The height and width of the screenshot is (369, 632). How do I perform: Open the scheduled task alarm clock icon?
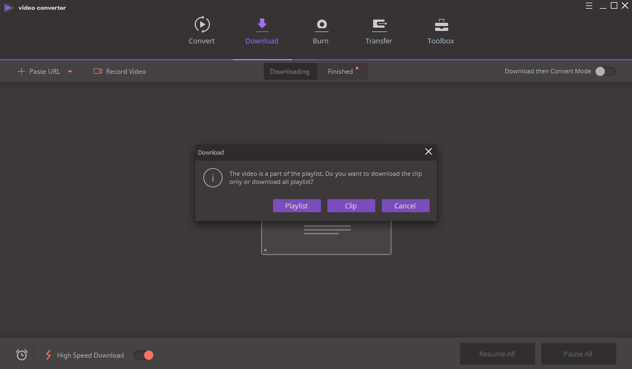tap(21, 354)
